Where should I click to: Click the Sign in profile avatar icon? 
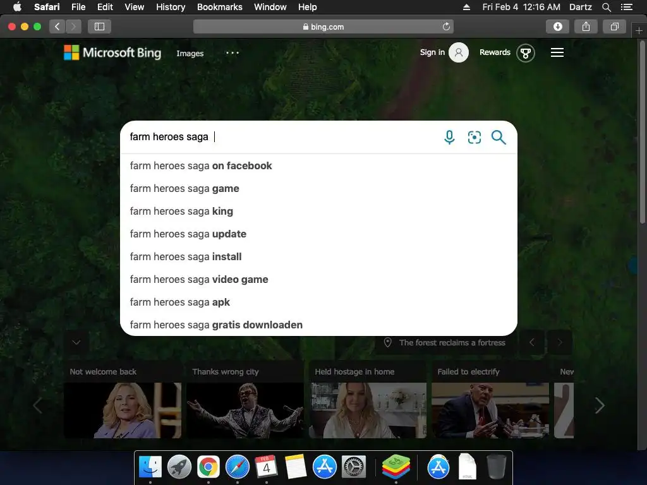click(459, 52)
